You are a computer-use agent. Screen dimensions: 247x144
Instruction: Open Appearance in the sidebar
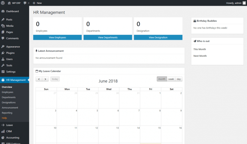(13, 47)
